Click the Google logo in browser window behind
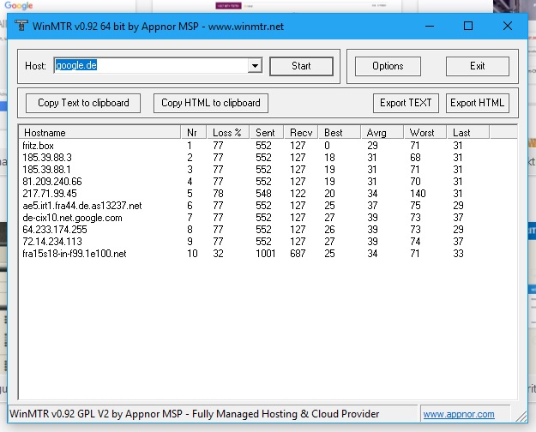The width and height of the screenshot is (536, 432). 19,5
